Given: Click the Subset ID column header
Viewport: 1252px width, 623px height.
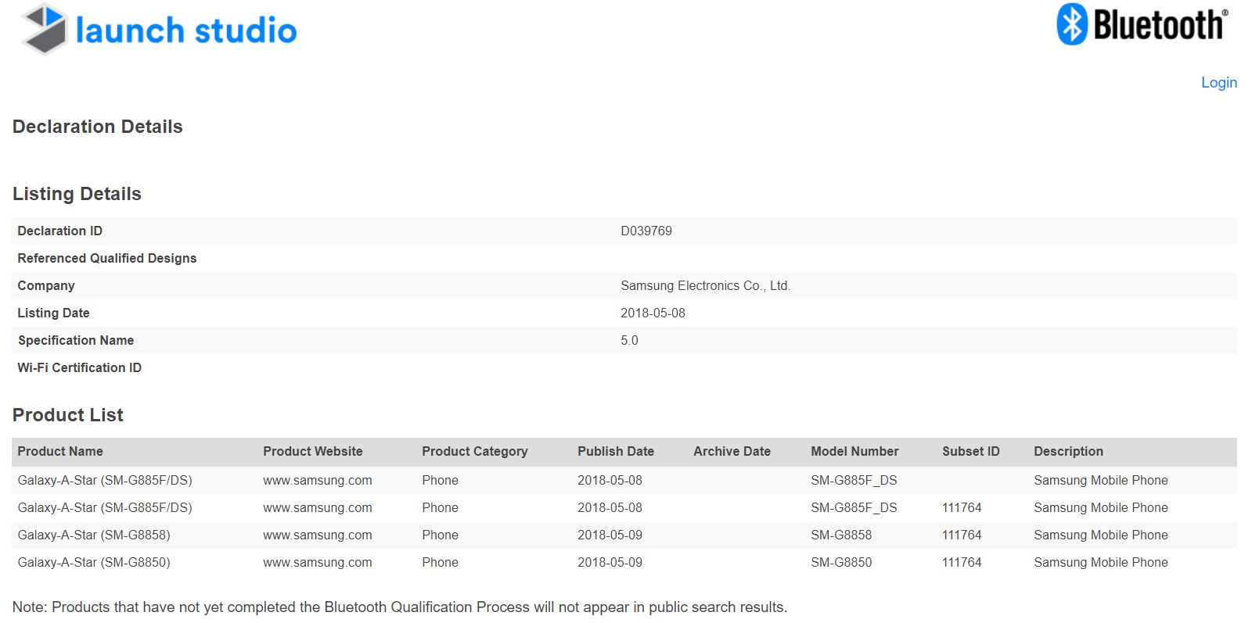Looking at the screenshot, I should click(x=970, y=451).
